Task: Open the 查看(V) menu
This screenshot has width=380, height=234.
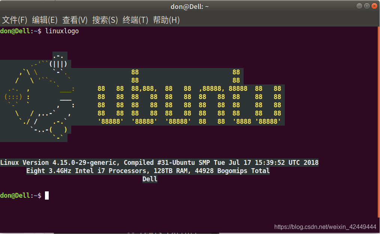Action: [75, 20]
